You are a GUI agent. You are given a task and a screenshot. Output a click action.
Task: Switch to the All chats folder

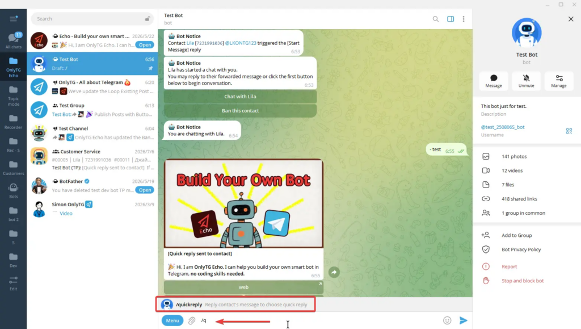[14, 40]
